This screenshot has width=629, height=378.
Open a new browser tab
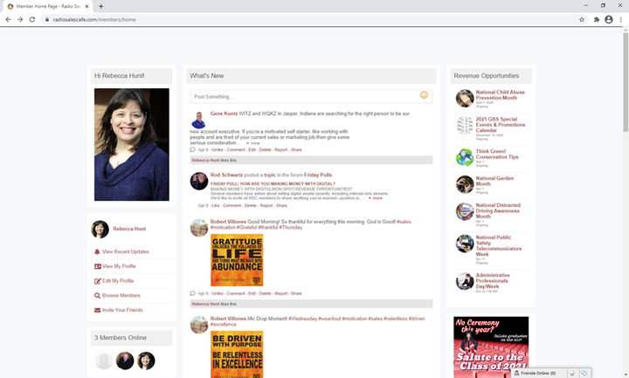pyautogui.click(x=100, y=6)
